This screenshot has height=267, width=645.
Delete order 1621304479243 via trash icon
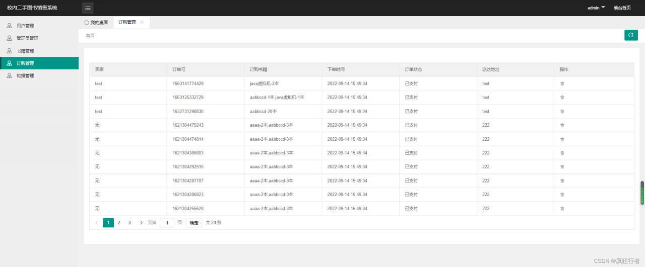(562, 125)
